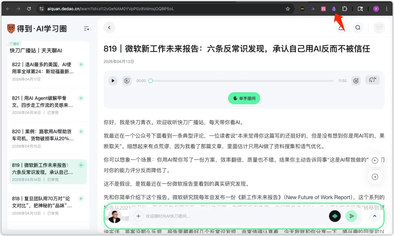This screenshot has width=394, height=236.
Task: Play the audio
Action: (x=113, y=81)
